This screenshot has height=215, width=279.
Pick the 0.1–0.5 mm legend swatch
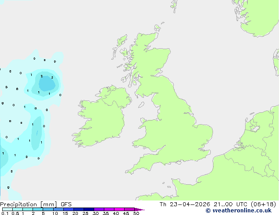click(x=7, y=209)
